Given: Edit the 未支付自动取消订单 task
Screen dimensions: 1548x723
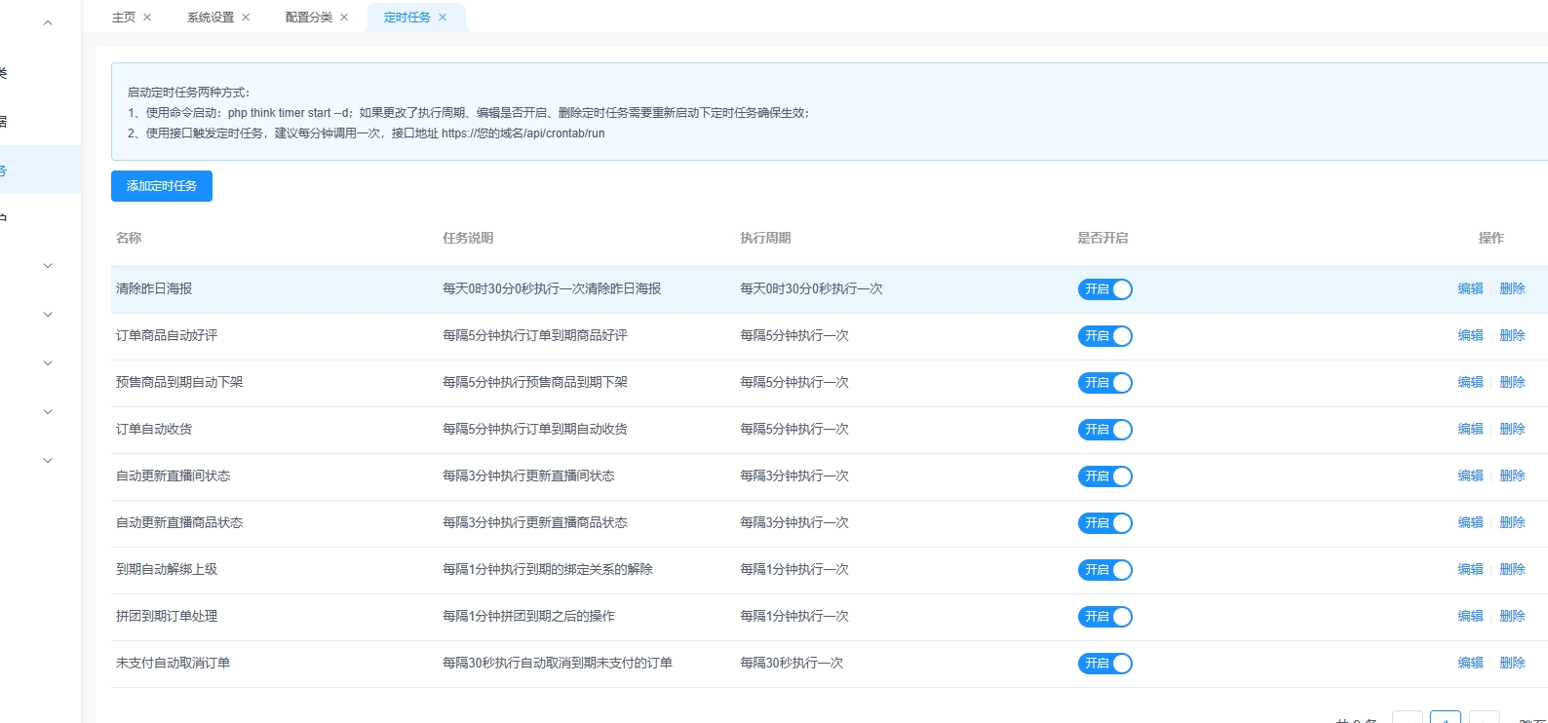Looking at the screenshot, I should pos(1470,663).
